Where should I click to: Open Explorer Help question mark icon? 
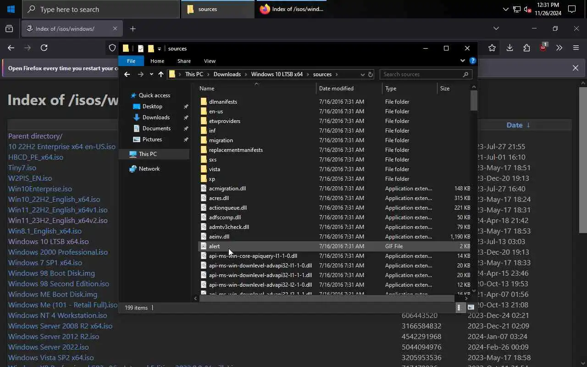tap(473, 61)
